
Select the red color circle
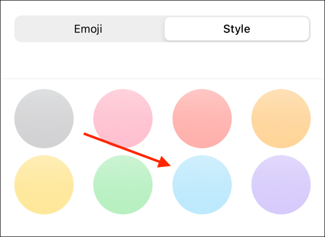tap(202, 118)
